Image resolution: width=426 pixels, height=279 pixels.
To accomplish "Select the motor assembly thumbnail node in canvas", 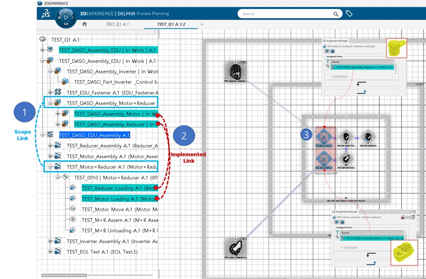I will coord(235,248).
